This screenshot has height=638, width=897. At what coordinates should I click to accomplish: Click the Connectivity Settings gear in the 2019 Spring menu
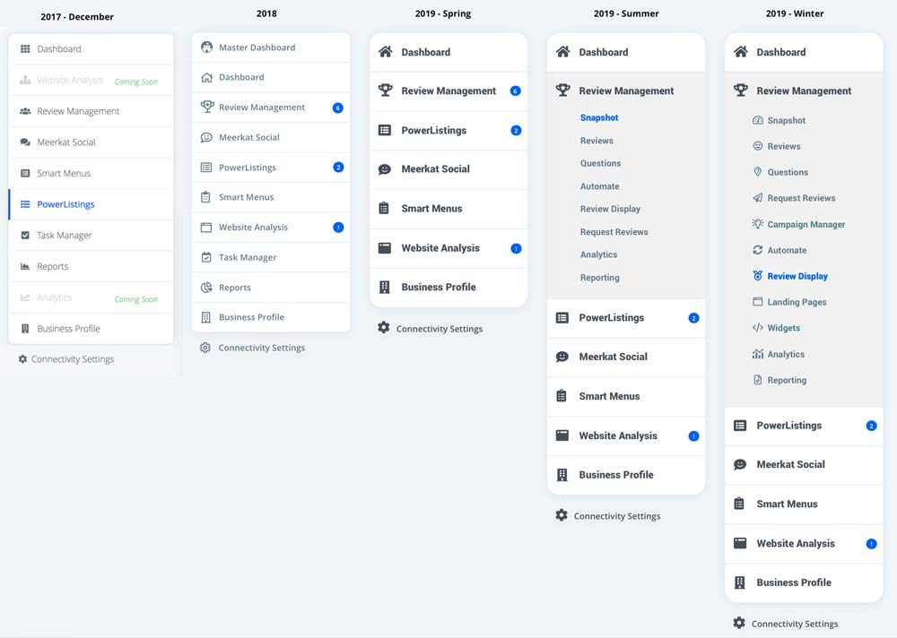pyautogui.click(x=384, y=328)
